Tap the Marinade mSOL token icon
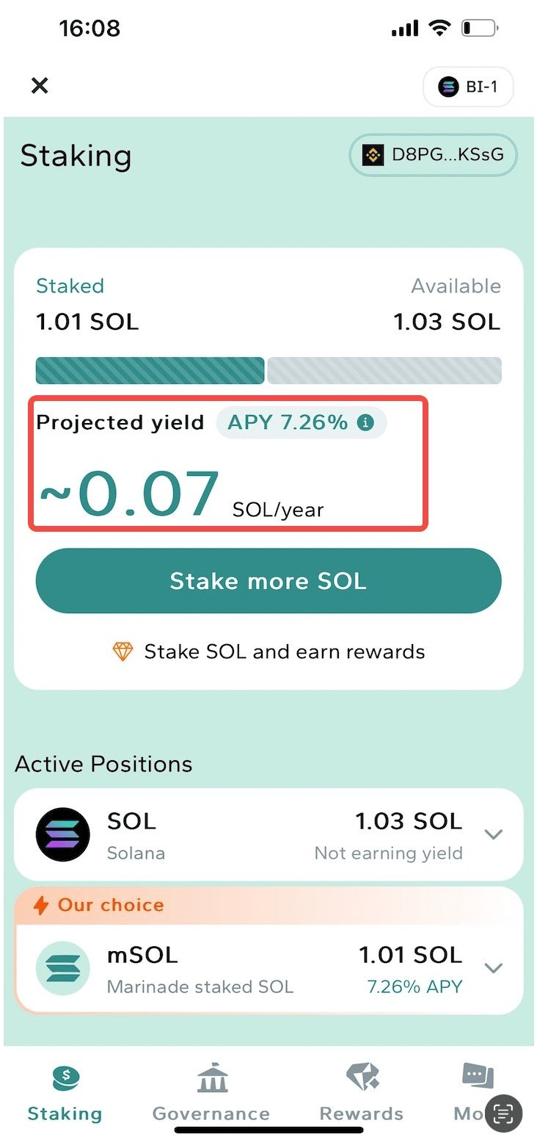This screenshot has height=1137, width=537. [62, 968]
